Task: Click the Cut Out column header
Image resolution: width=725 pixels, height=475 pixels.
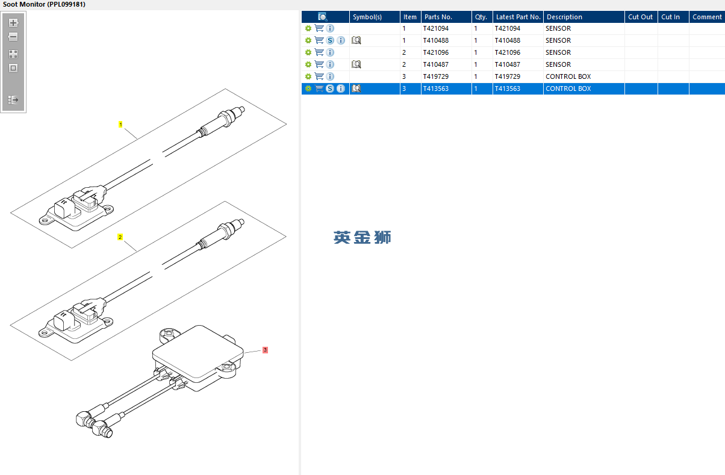Action: pyautogui.click(x=641, y=17)
